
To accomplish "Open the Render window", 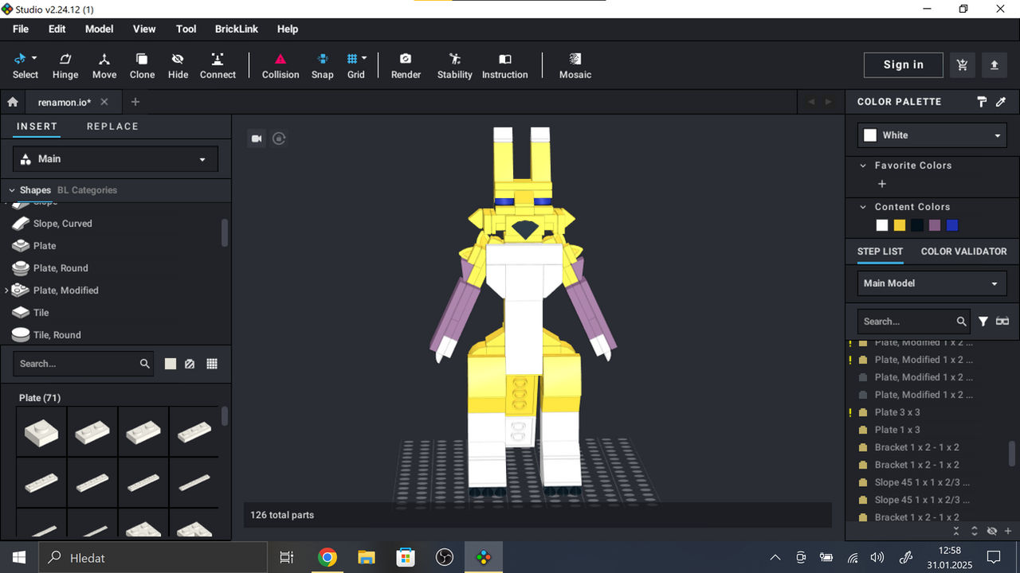I will coord(406,65).
